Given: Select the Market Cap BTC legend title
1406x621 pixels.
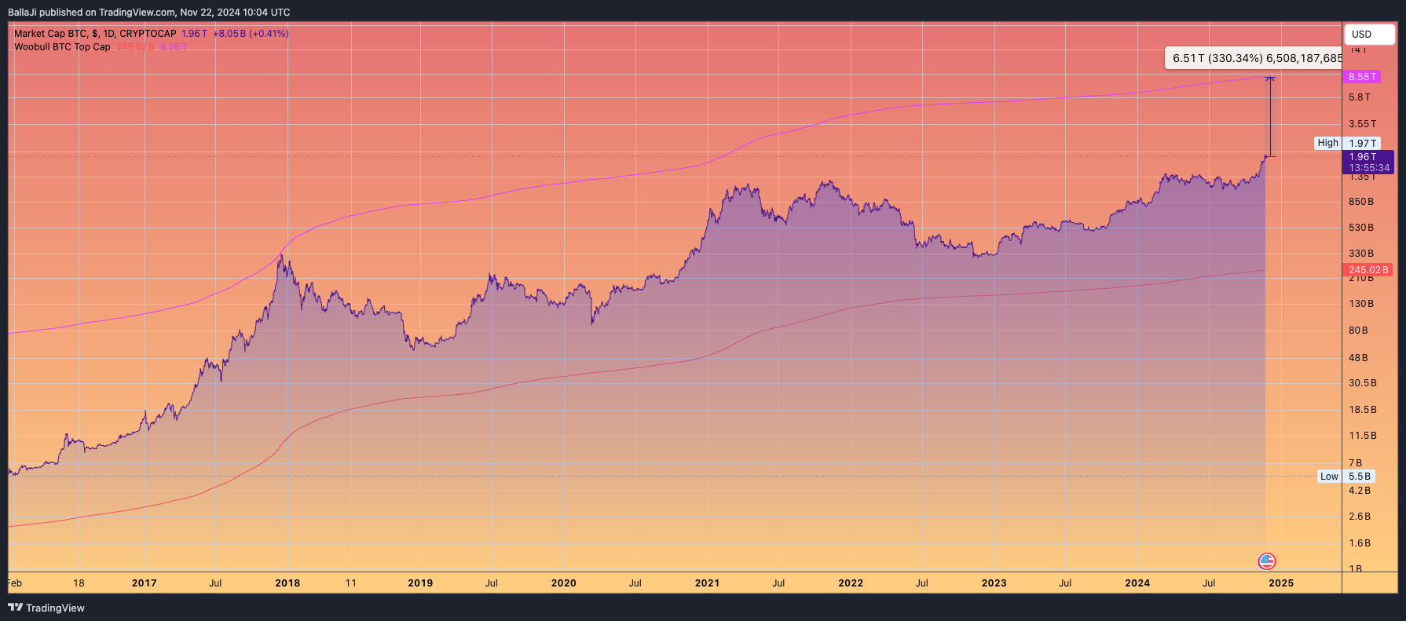Looking at the screenshot, I should click(x=95, y=34).
